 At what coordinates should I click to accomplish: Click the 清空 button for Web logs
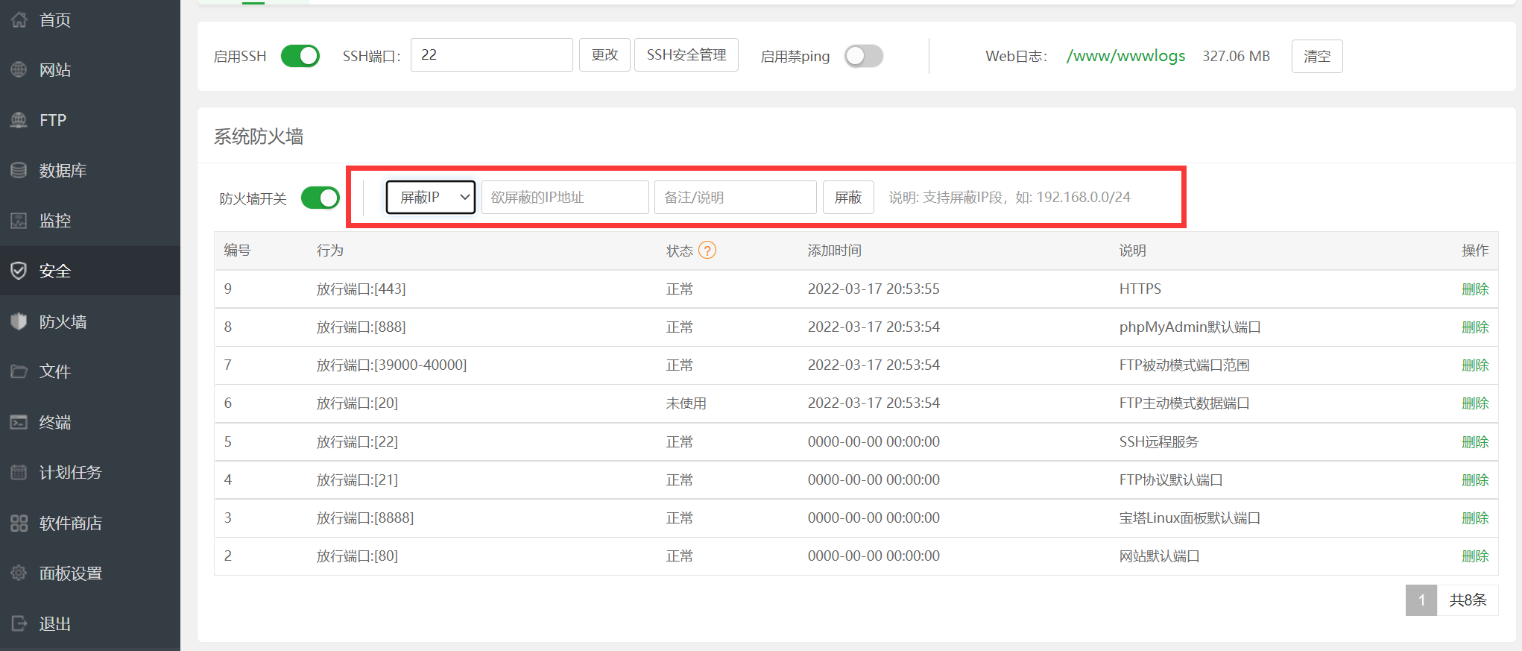tap(1316, 57)
